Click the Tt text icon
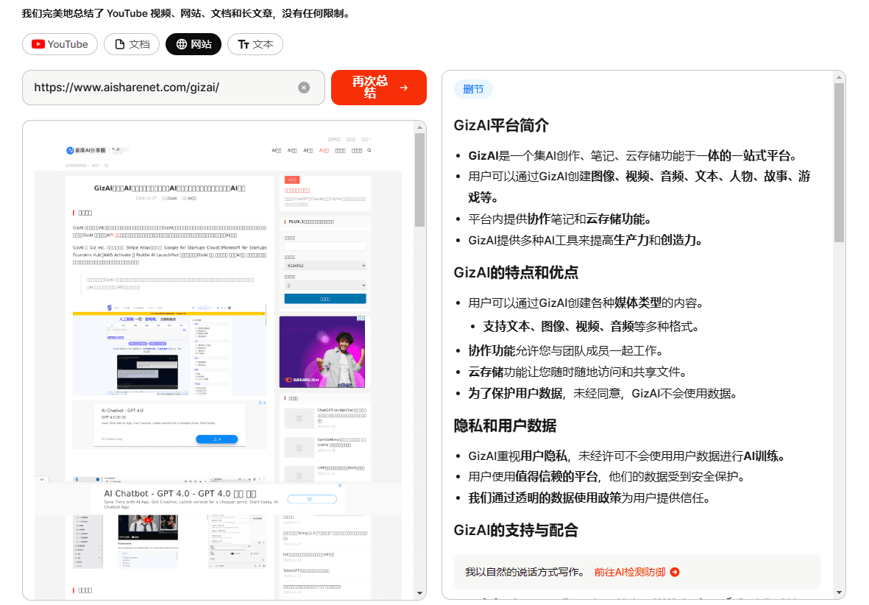This screenshot has height=605, width=869. point(244,44)
